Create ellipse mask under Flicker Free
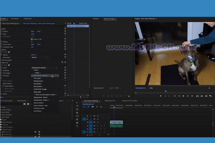 [2, 65]
